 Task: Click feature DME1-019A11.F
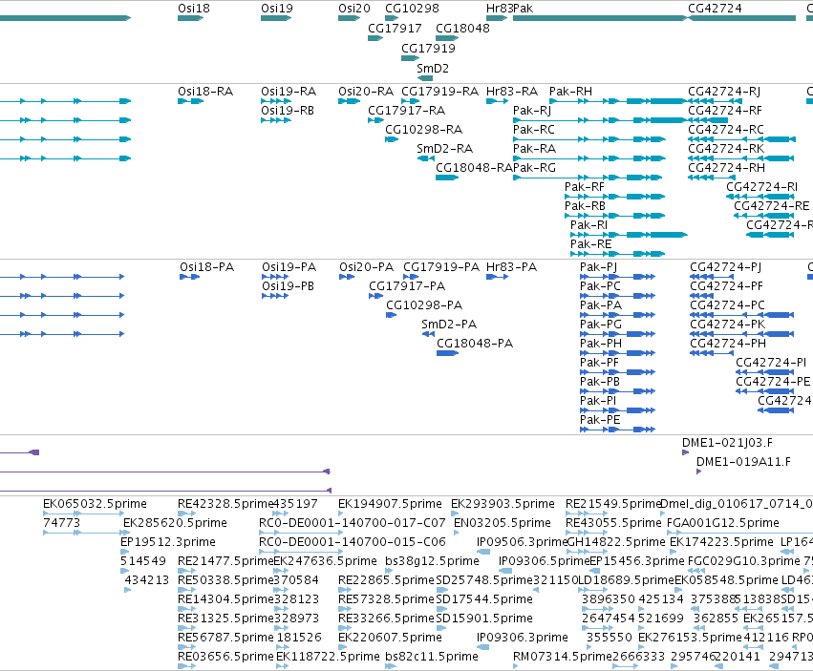[x=699, y=472]
